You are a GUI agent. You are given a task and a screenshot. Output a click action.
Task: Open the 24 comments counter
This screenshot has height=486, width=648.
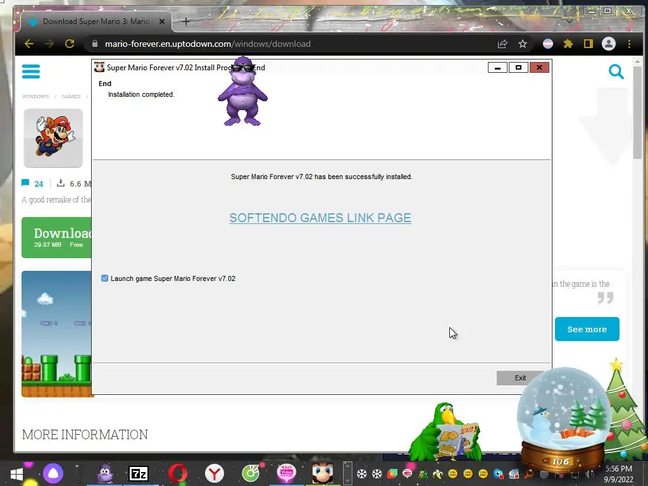pos(33,184)
